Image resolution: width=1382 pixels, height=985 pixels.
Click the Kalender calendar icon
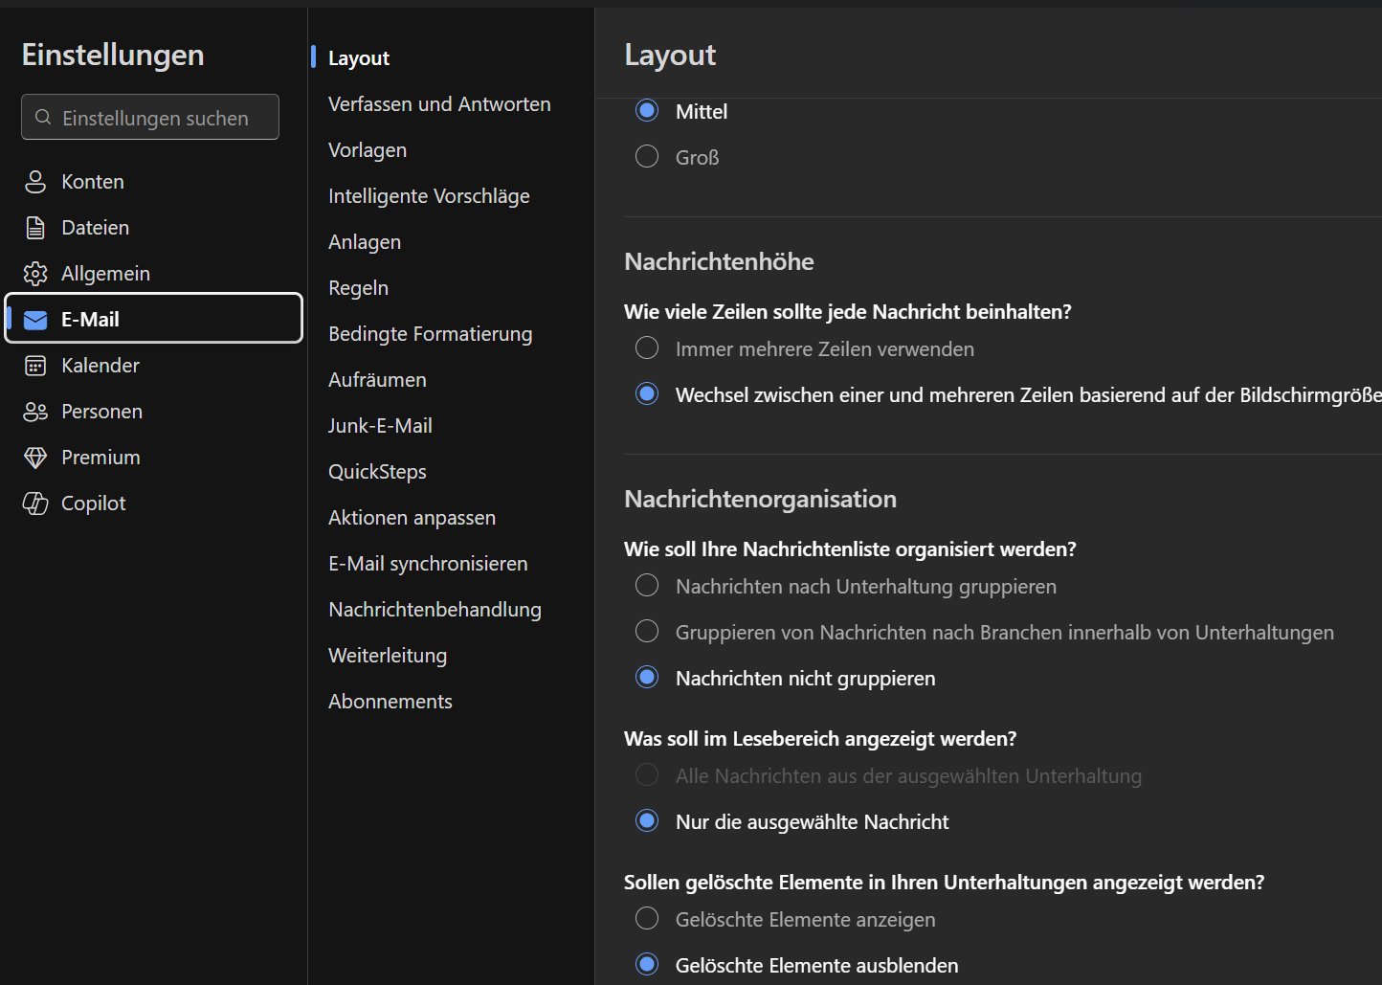[35, 366]
